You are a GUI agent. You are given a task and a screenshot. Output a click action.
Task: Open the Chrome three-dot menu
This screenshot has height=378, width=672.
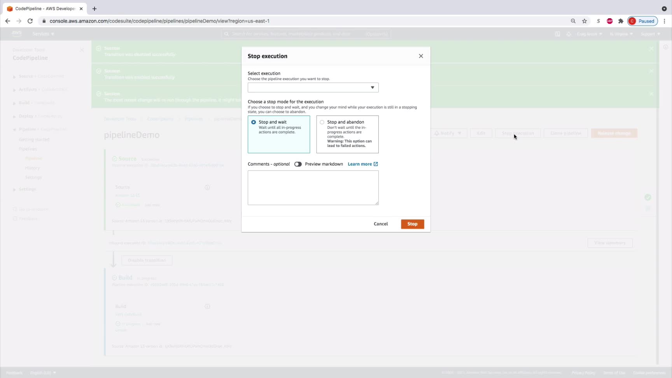pyautogui.click(x=664, y=21)
